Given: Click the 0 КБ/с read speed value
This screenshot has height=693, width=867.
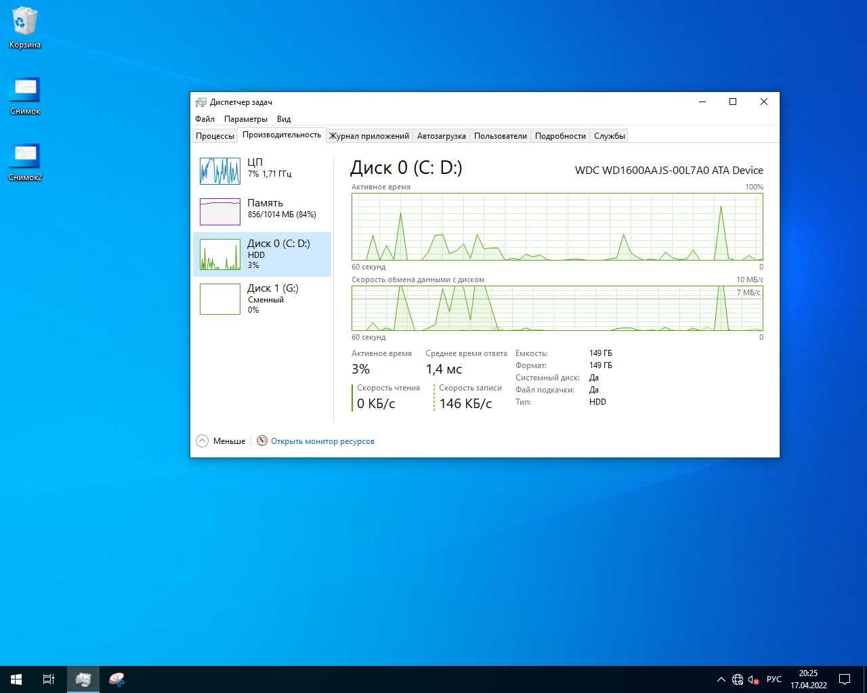Looking at the screenshot, I should (376, 404).
